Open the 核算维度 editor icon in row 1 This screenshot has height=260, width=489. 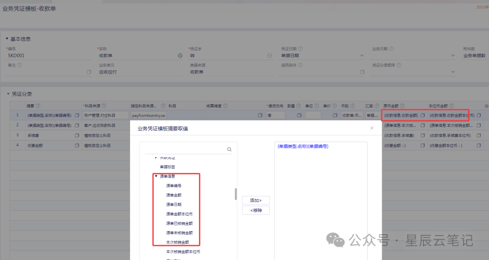[260, 116]
